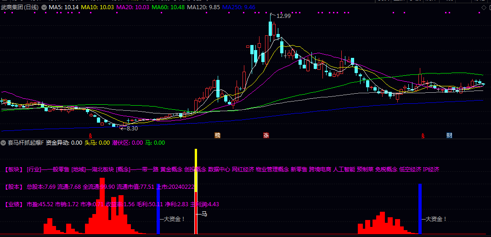Click the 【板块】 row heading
The width and height of the screenshot is (491, 237).
[14, 169]
